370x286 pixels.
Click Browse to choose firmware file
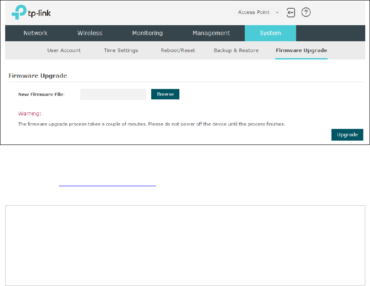pos(165,94)
